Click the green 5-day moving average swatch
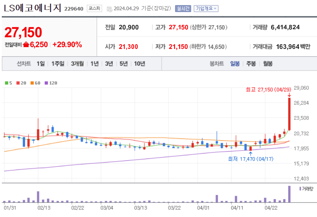317x217 pixels. [x=7, y=83]
